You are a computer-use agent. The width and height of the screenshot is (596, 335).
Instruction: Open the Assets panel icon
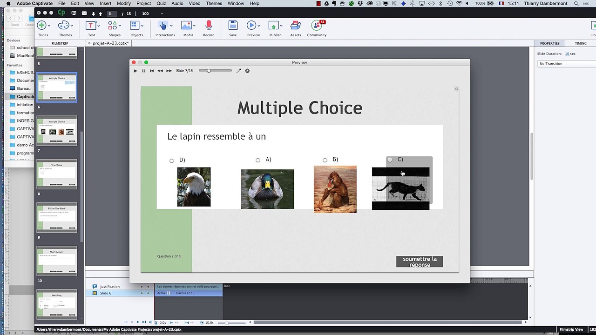[x=296, y=26]
